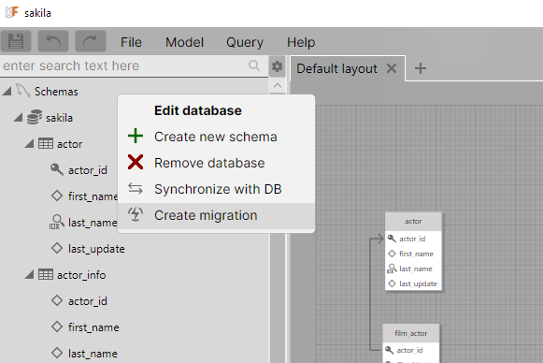Click red X icon for Remove database
The height and width of the screenshot is (363, 543).
coord(136,162)
